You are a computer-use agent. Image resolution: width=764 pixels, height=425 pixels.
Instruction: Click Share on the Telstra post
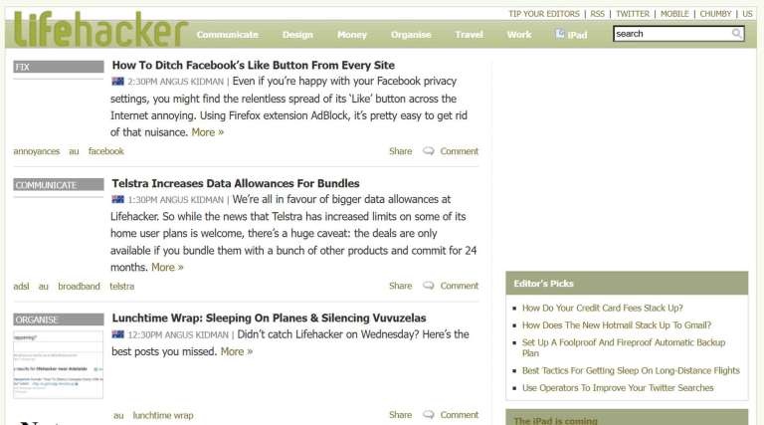pos(401,286)
